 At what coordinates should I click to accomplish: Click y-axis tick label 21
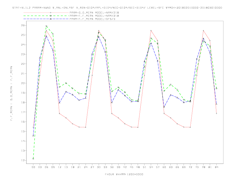[x=23, y=73]
